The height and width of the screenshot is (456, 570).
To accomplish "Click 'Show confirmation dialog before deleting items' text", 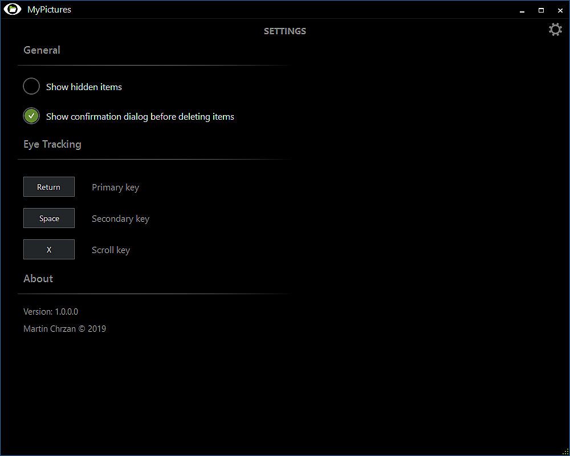I will tap(140, 117).
